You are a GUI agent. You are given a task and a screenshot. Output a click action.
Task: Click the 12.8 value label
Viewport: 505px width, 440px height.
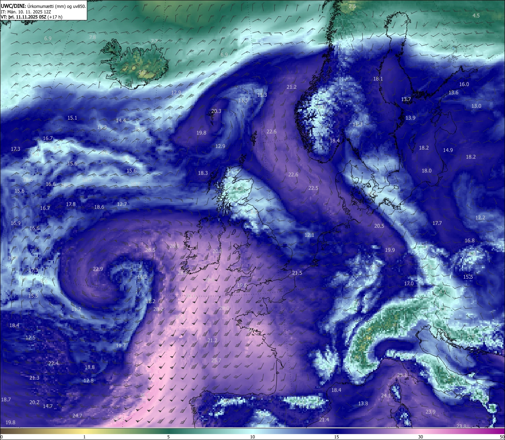[x=88, y=380]
